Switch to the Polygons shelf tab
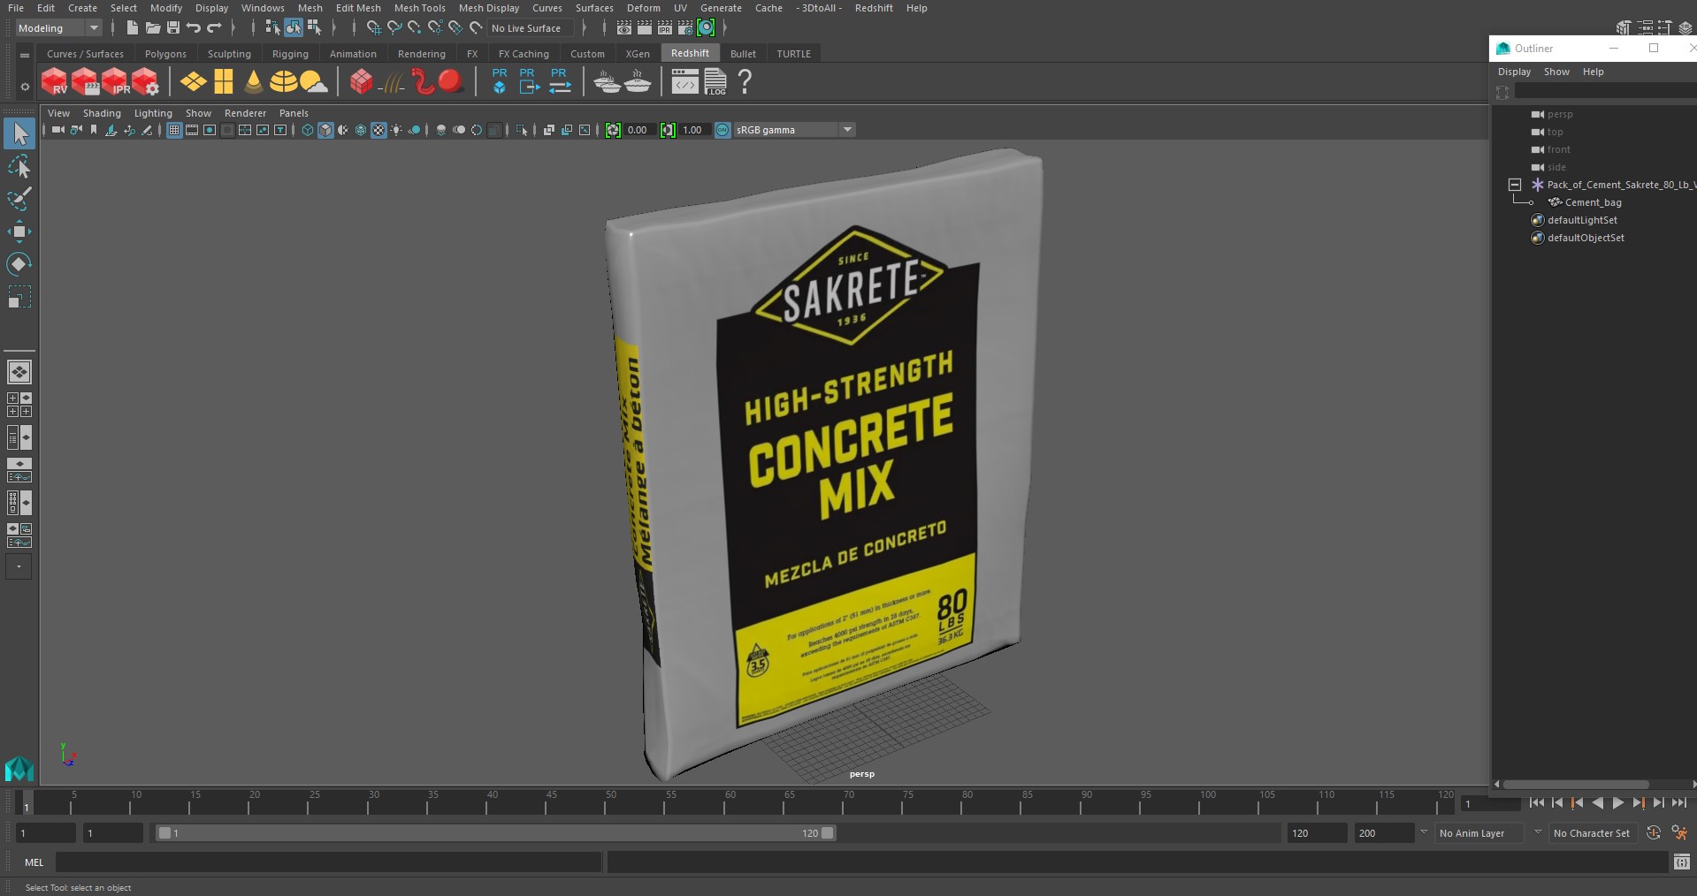 point(165,54)
